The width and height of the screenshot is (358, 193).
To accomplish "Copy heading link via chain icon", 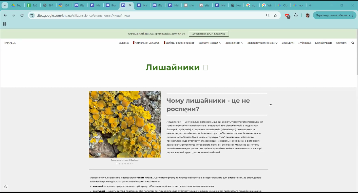I will point(270,105).
